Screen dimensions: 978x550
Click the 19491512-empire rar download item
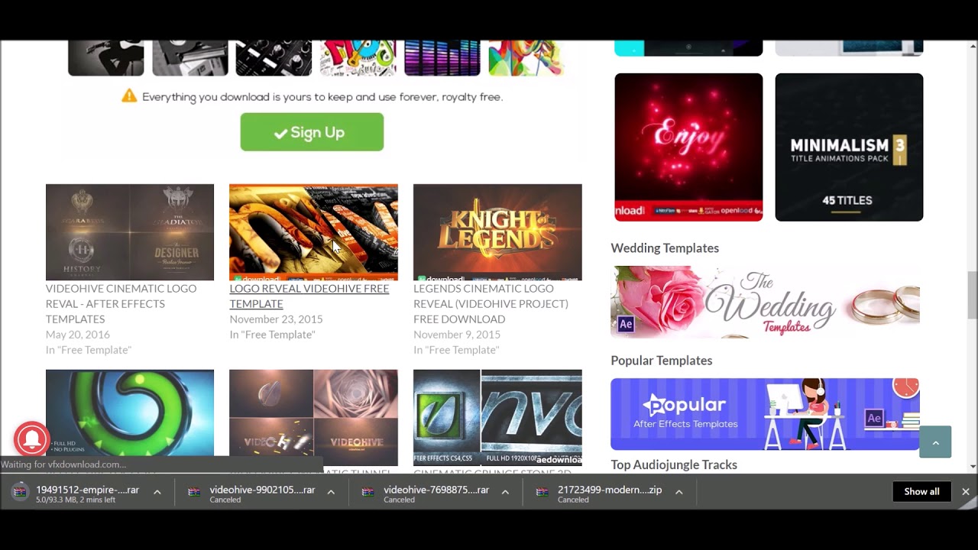point(87,493)
